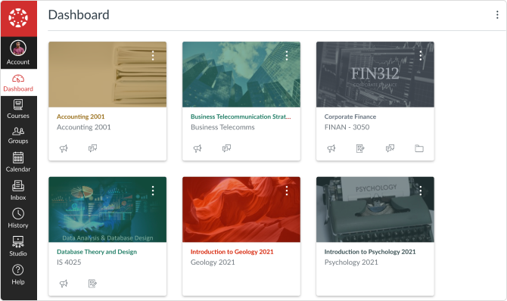Open Accounting 2001 card options menu
This screenshot has height=301, width=507.
click(153, 56)
